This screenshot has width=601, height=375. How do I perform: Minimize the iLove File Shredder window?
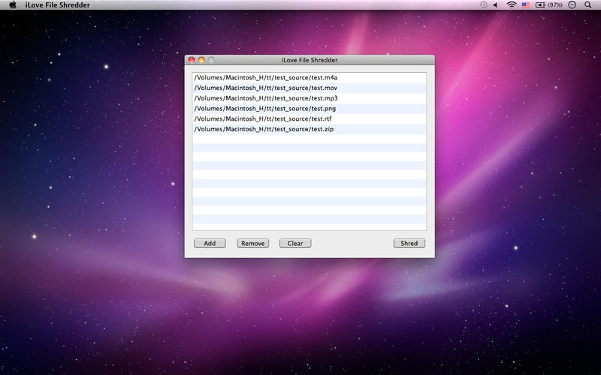click(x=201, y=60)
